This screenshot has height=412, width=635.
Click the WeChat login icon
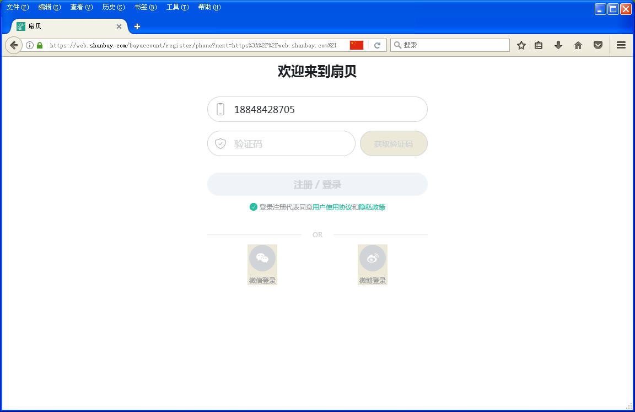[x=262, y=258]
